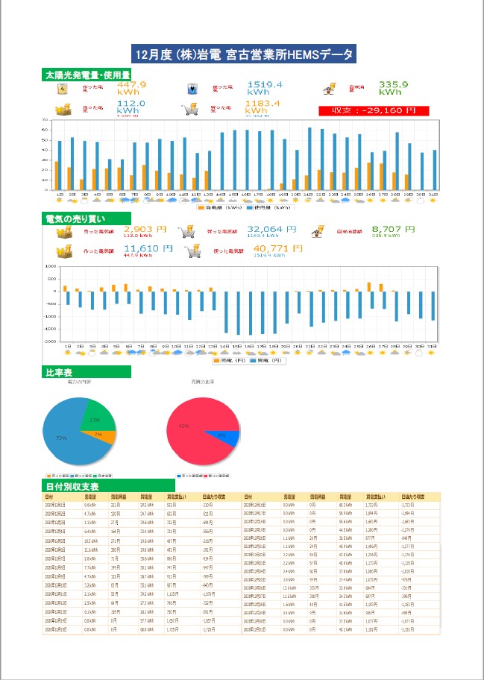Click the report title 12月度 HEMSデータ
484x680 pixels.
tap(242, 54)
